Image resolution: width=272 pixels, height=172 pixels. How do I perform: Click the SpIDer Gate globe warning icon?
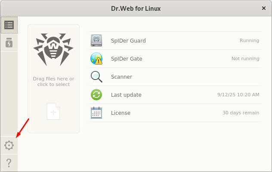click(96, 58)
